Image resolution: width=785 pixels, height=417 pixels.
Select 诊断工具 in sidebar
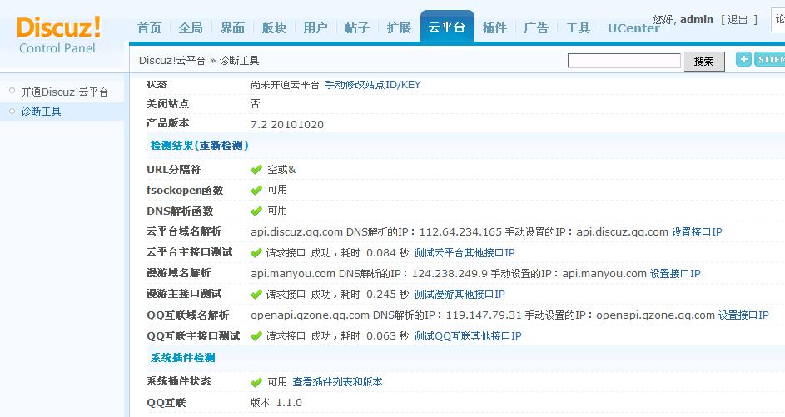pos(41,112)
